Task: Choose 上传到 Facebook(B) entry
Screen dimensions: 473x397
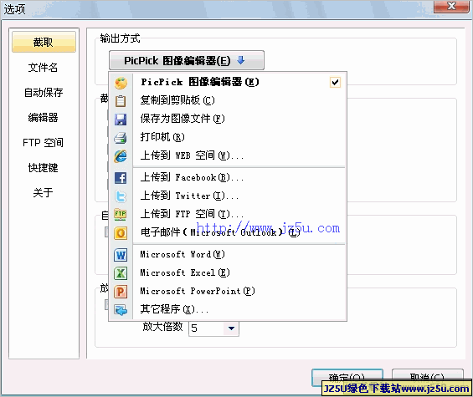Action: pyautogui.click(x=228, y=178)
